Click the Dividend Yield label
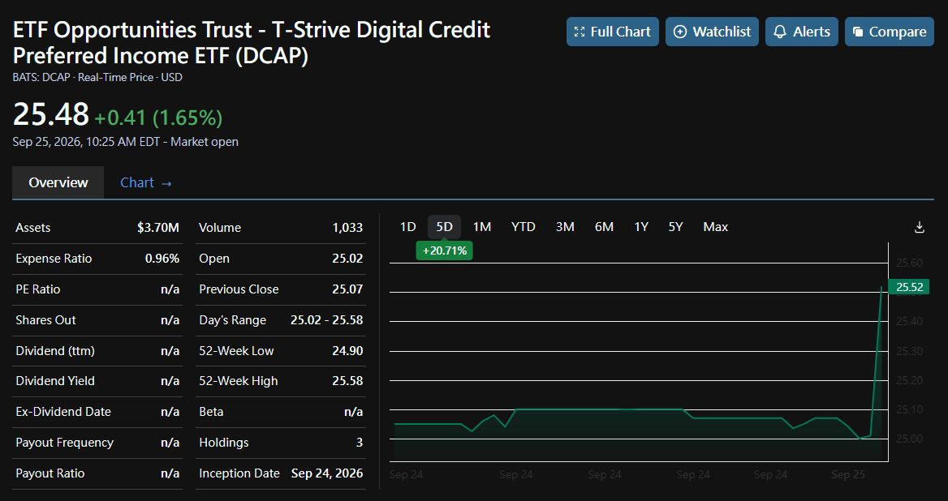 click(x=55, y=381)
